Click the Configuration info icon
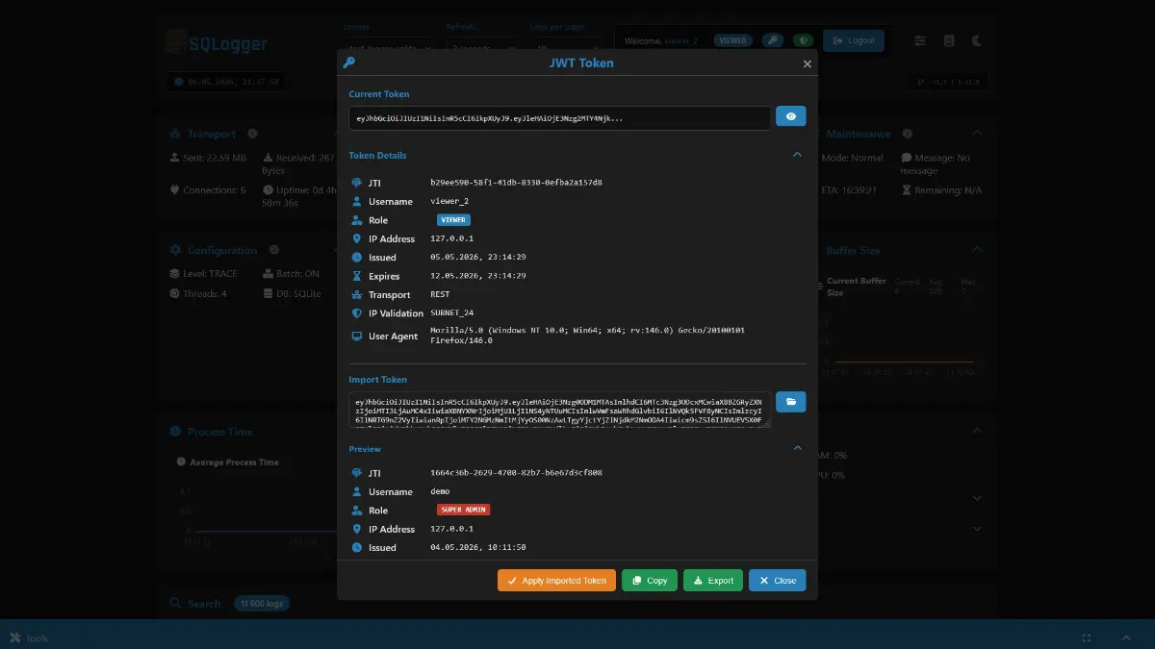The width and height of the screenshot is (1155, 649). pyautogui.click(x=274, y=250)
